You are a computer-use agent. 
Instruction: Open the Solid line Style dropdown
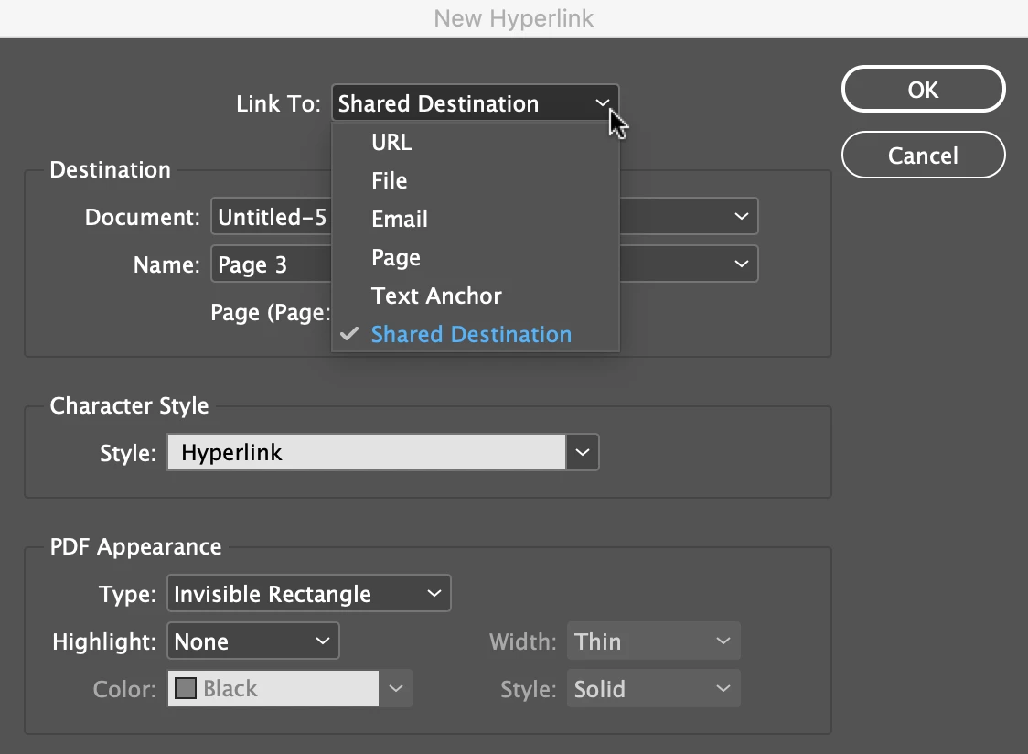tap(654, 688)
